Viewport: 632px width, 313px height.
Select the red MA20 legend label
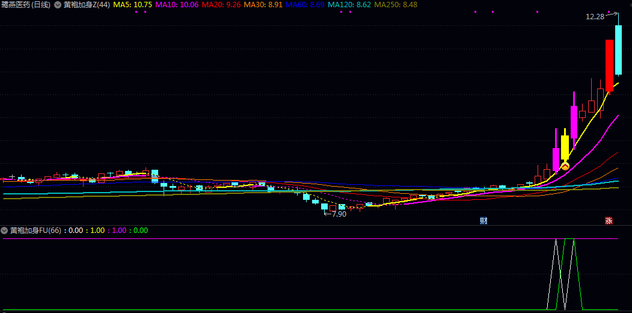click(x=221, y=5)
